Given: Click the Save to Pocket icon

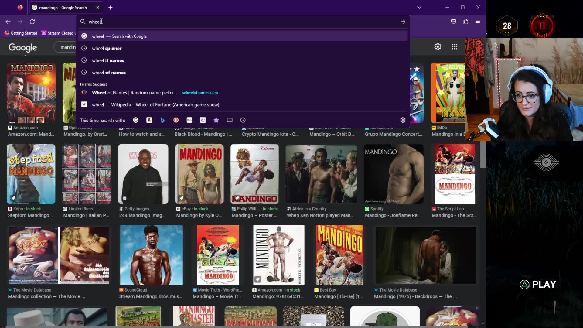Looking at the screenshot, I should [454, 22].
